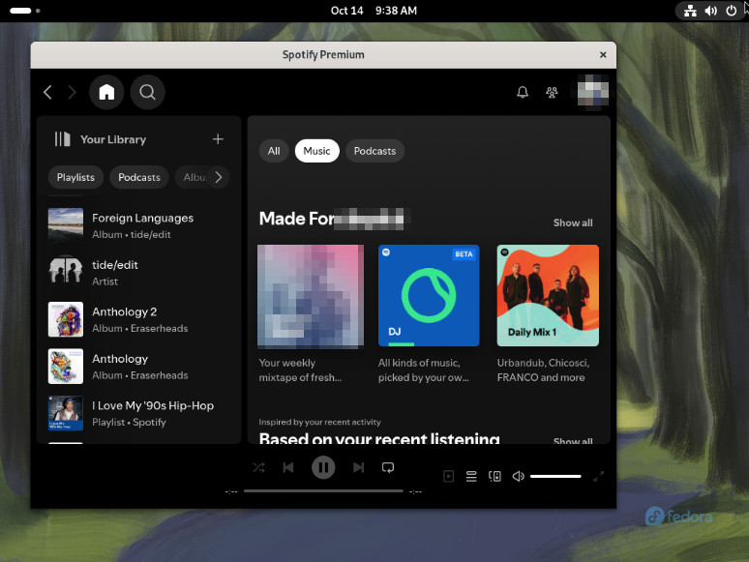Open I Love My '90s Hip-Hop playlist
This screenshot has height=562, width=749.
(138, 413)
